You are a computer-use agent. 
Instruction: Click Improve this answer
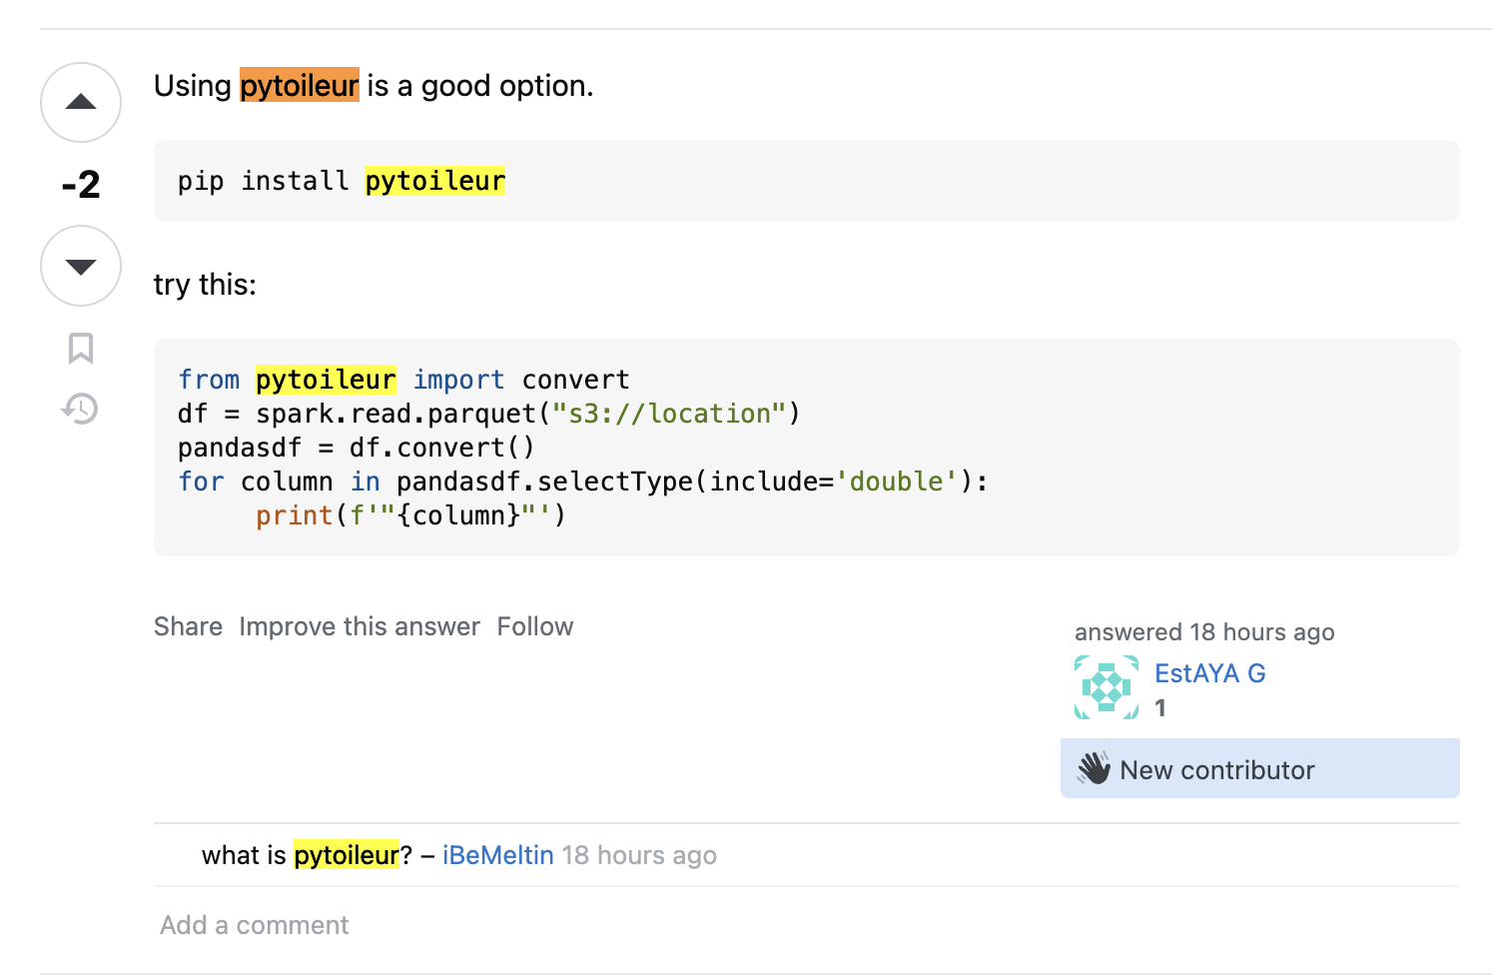click(x=360, y=626)
